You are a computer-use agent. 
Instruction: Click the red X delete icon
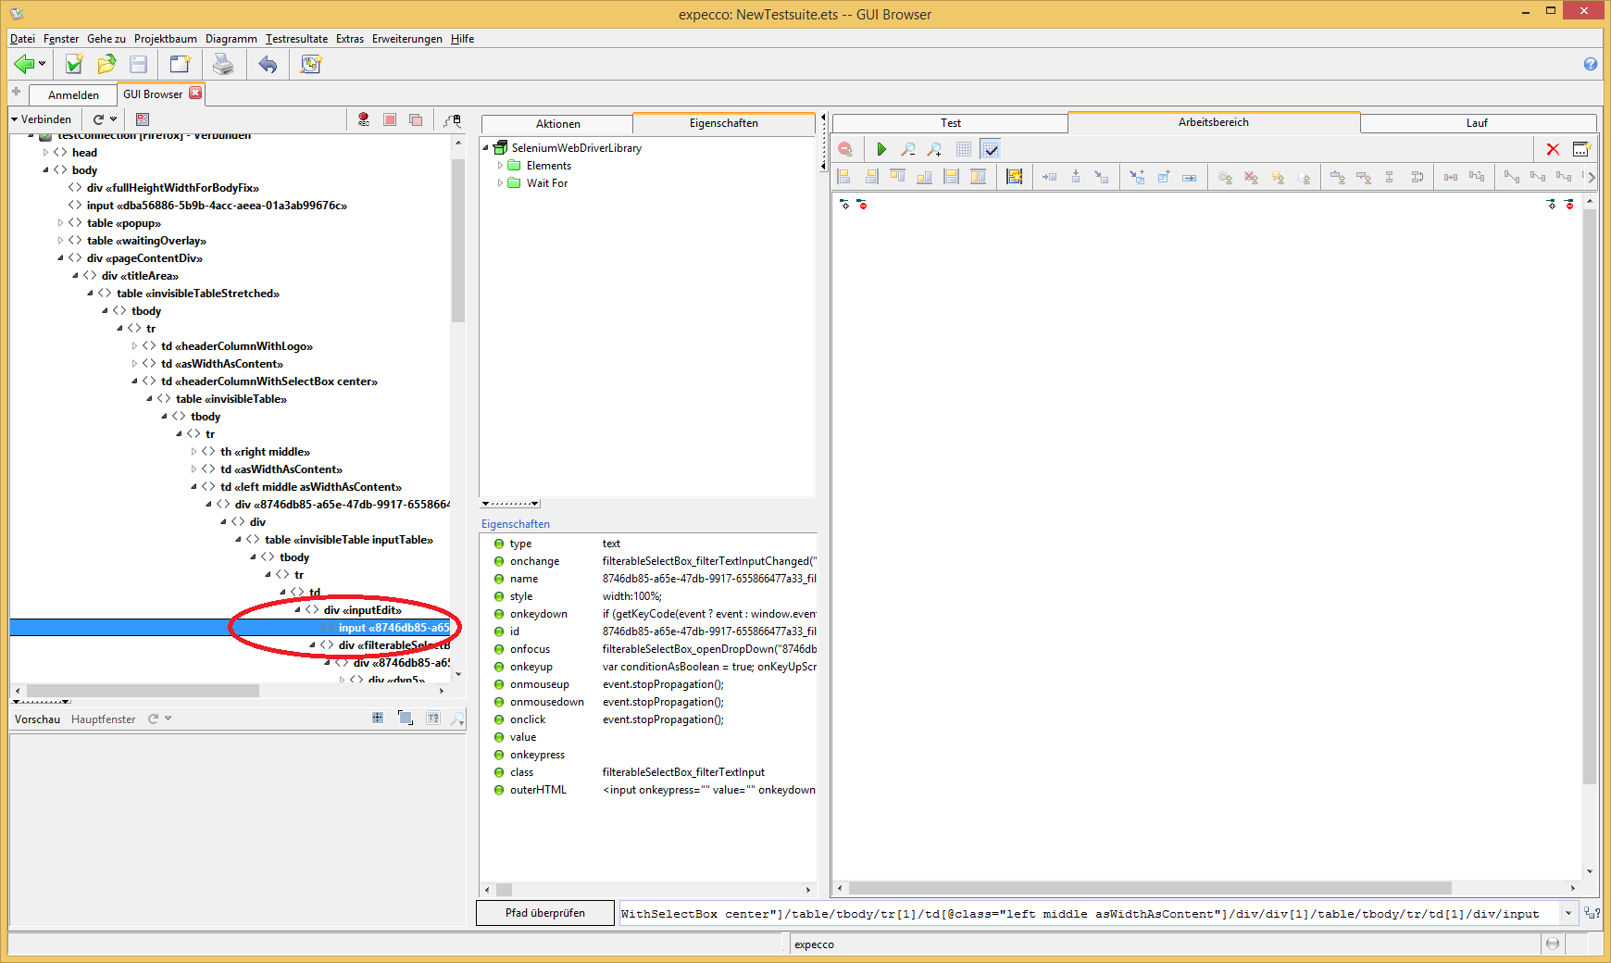coord(1553,149)
